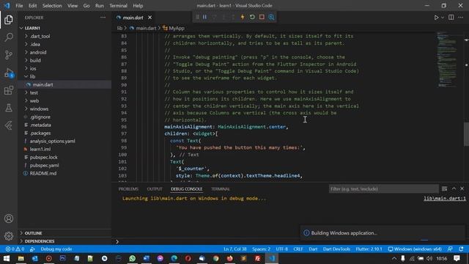The width and height of the screenshot is (469, 264).
Task: Click the lib breadcrumb segment
Action: [119, 28]
